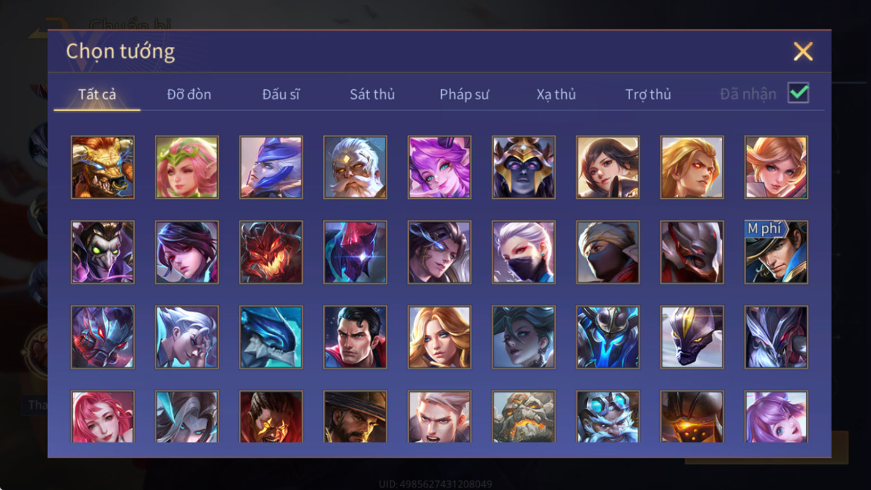Toggle the Đã nhận checkbox
Viewport: 871px width, 490px height.
(x=798, y=93)
